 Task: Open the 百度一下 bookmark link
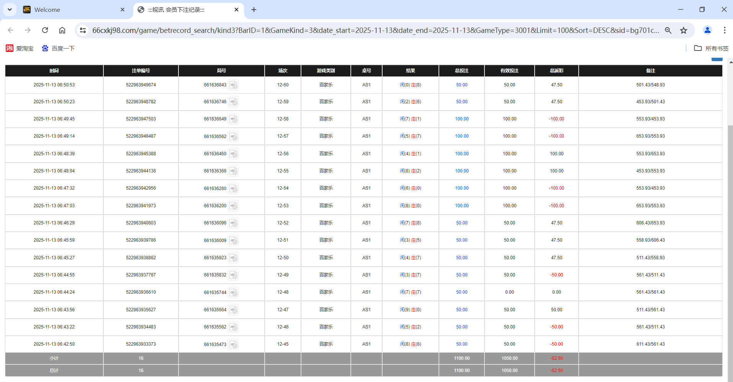(x=58, y=48)
